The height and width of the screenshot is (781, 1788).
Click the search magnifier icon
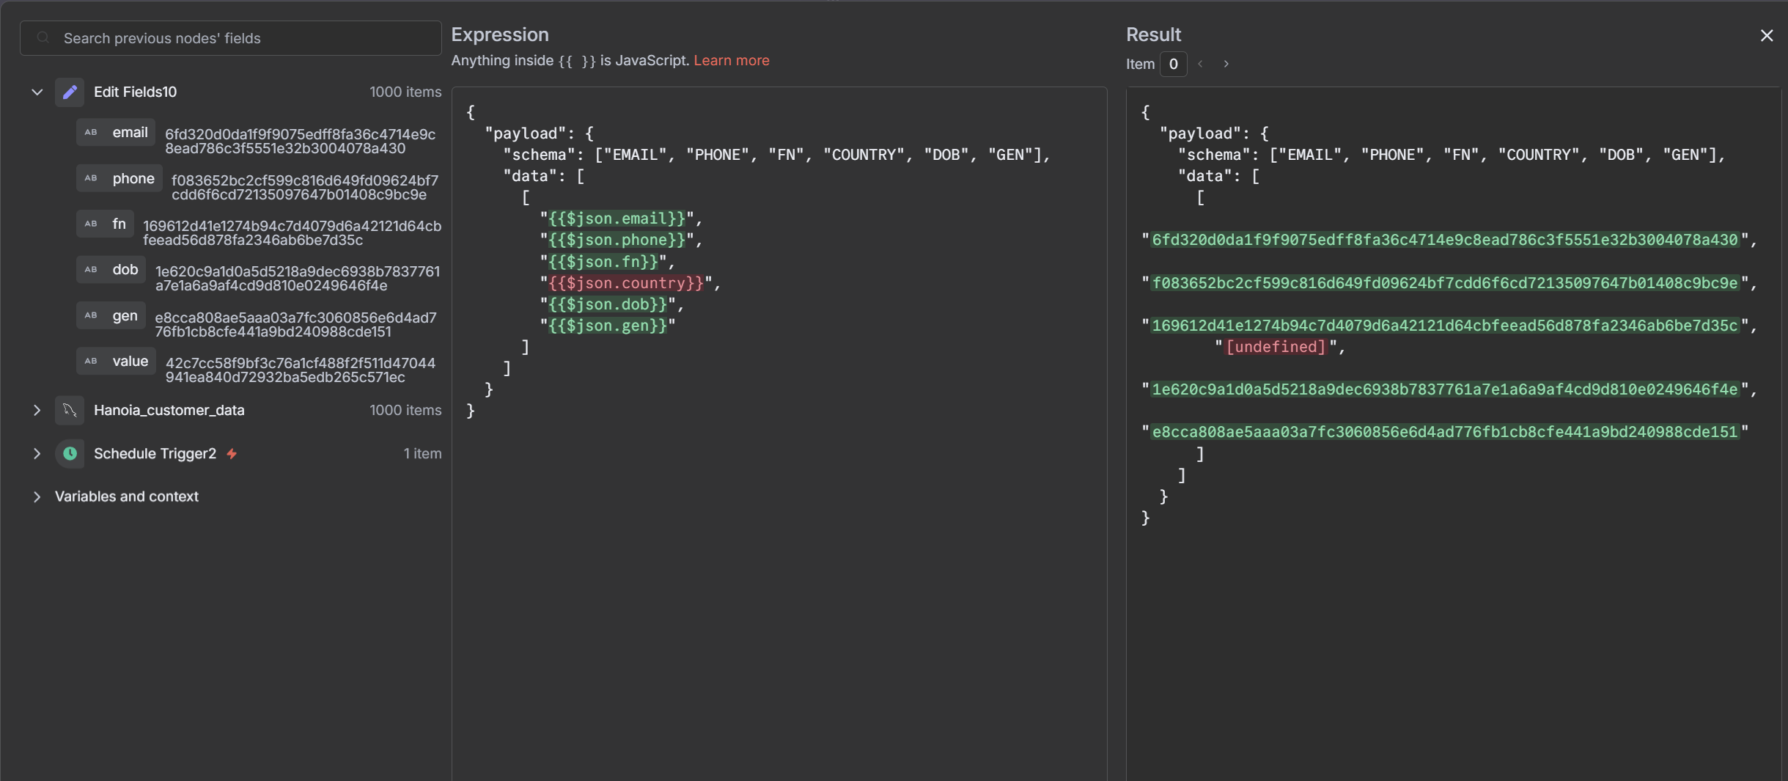[43, 38]
